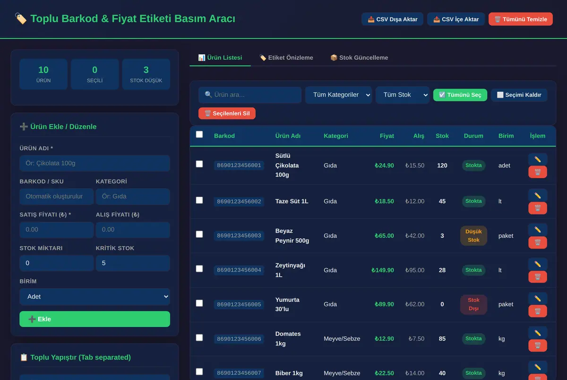Click the green Ekle button
567x380 pixels.
pyautogui.click(x=94, y=319)
